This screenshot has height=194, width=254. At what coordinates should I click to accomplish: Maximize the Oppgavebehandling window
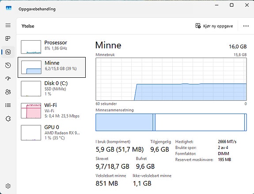point(231,5)
